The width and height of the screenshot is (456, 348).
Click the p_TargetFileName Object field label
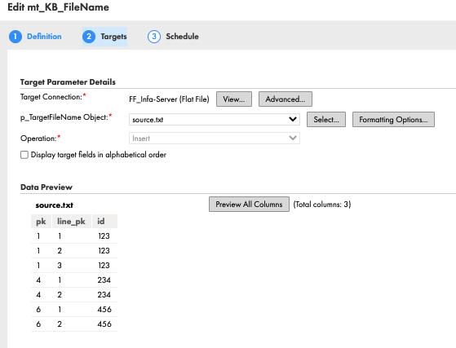point(66,117)
